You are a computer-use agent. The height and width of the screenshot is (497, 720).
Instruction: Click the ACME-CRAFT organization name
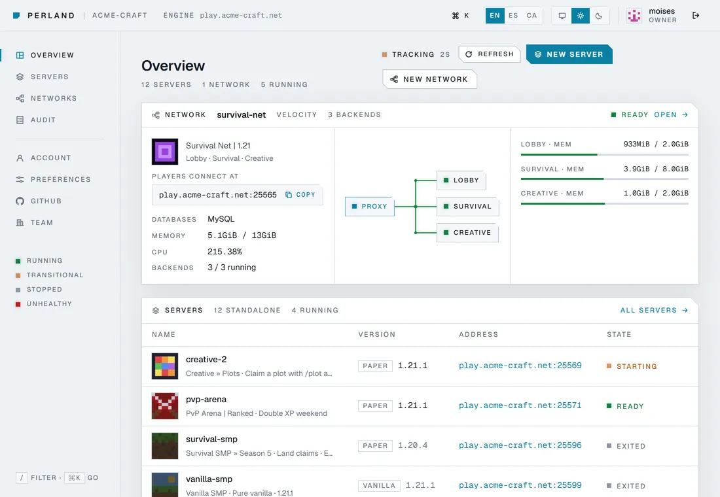pyautogui.click(x=120, y=16)
